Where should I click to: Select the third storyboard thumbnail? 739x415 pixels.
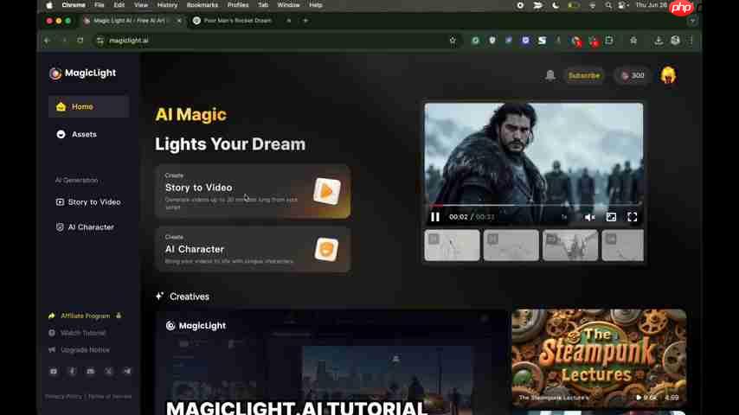point(570,246)
